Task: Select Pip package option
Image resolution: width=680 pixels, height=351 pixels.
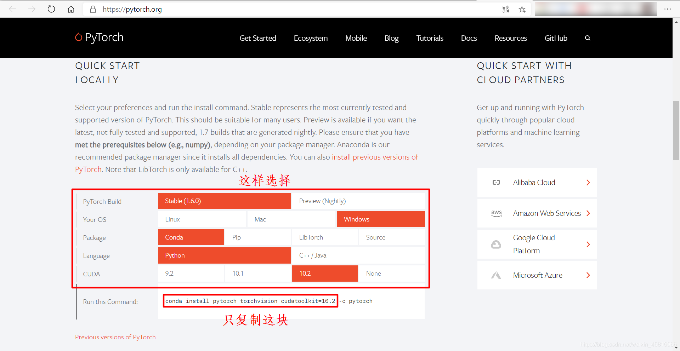Action: click(258, 237)
